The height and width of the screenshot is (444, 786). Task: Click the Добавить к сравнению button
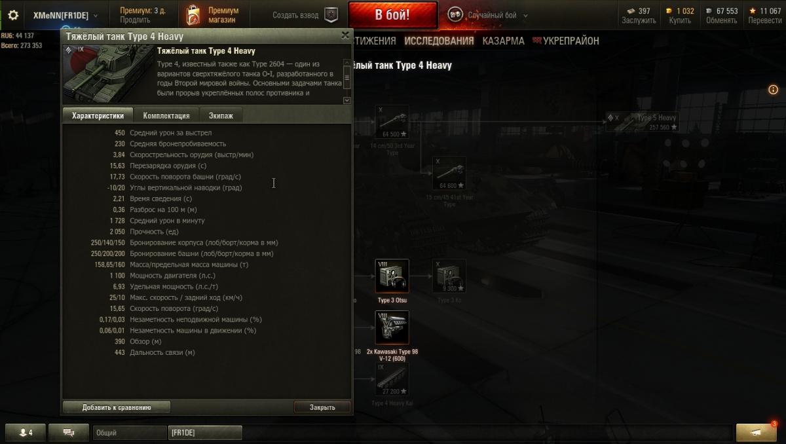coord(117,407)
